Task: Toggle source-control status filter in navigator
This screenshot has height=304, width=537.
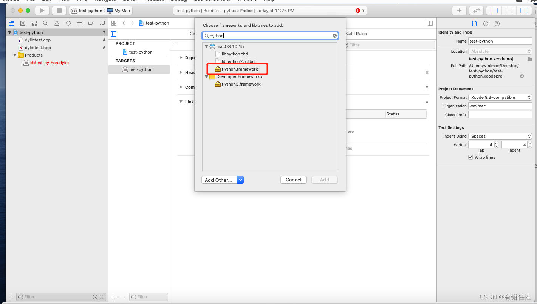Action: [x=101, y=297]
